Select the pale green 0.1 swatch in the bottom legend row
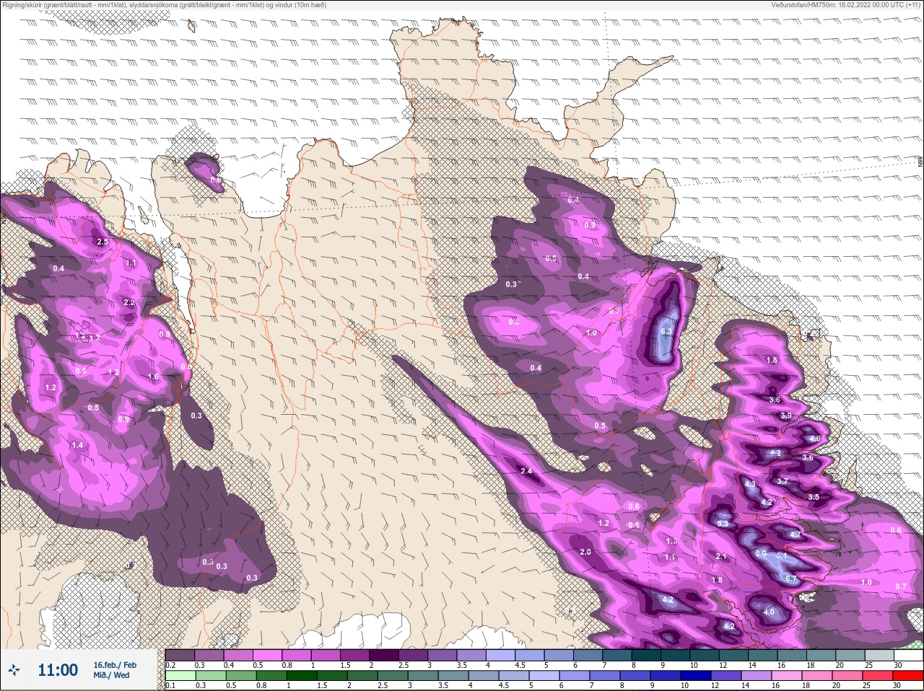Screen dimensions: 924x691 point(180,676)
